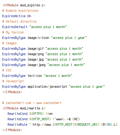Click the 'My favicon' comment line
The width and height of the screenshot is (120, 135).
click(x=13, y=33)
